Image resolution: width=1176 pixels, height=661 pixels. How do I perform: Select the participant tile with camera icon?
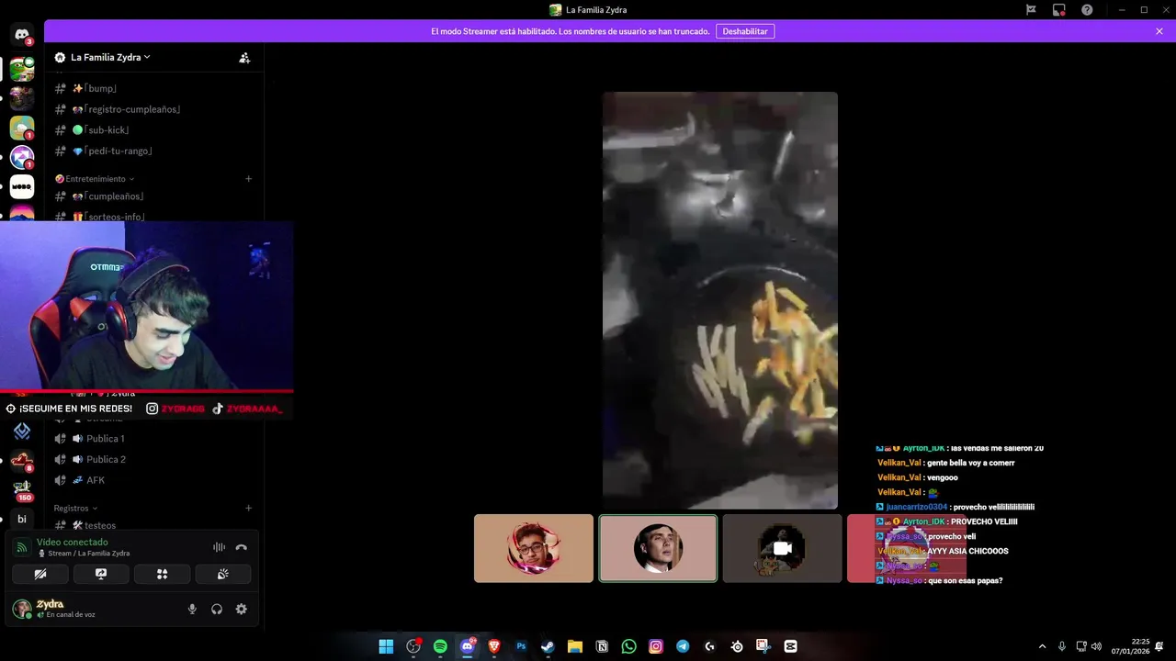pos(783,548)
